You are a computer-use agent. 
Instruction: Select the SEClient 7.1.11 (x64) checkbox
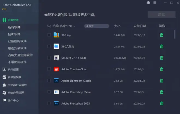(49, 58)
